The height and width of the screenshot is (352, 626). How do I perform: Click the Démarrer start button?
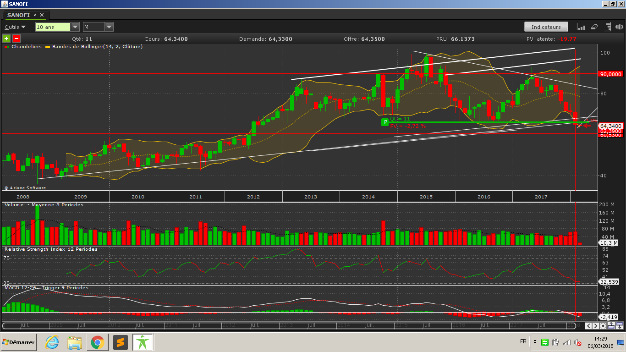tap(18, 342)
